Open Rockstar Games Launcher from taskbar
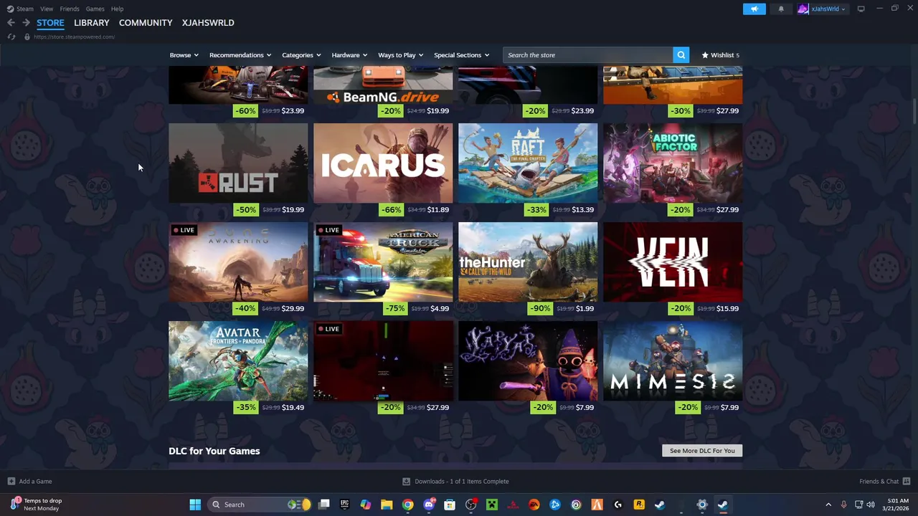This screenshot has width=918, height=516. (x=638, y=505)
